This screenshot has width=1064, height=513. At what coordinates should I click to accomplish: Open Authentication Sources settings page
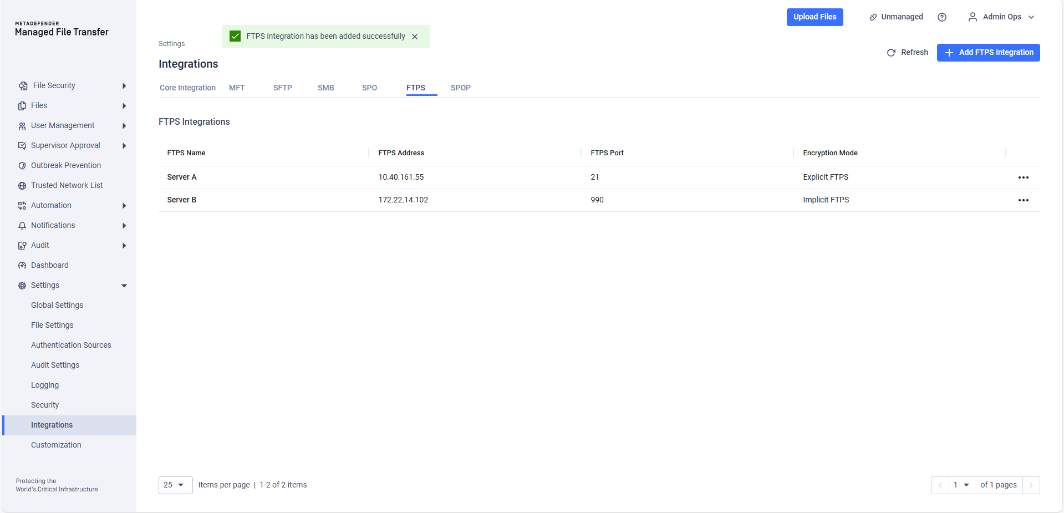pos(71,345)
